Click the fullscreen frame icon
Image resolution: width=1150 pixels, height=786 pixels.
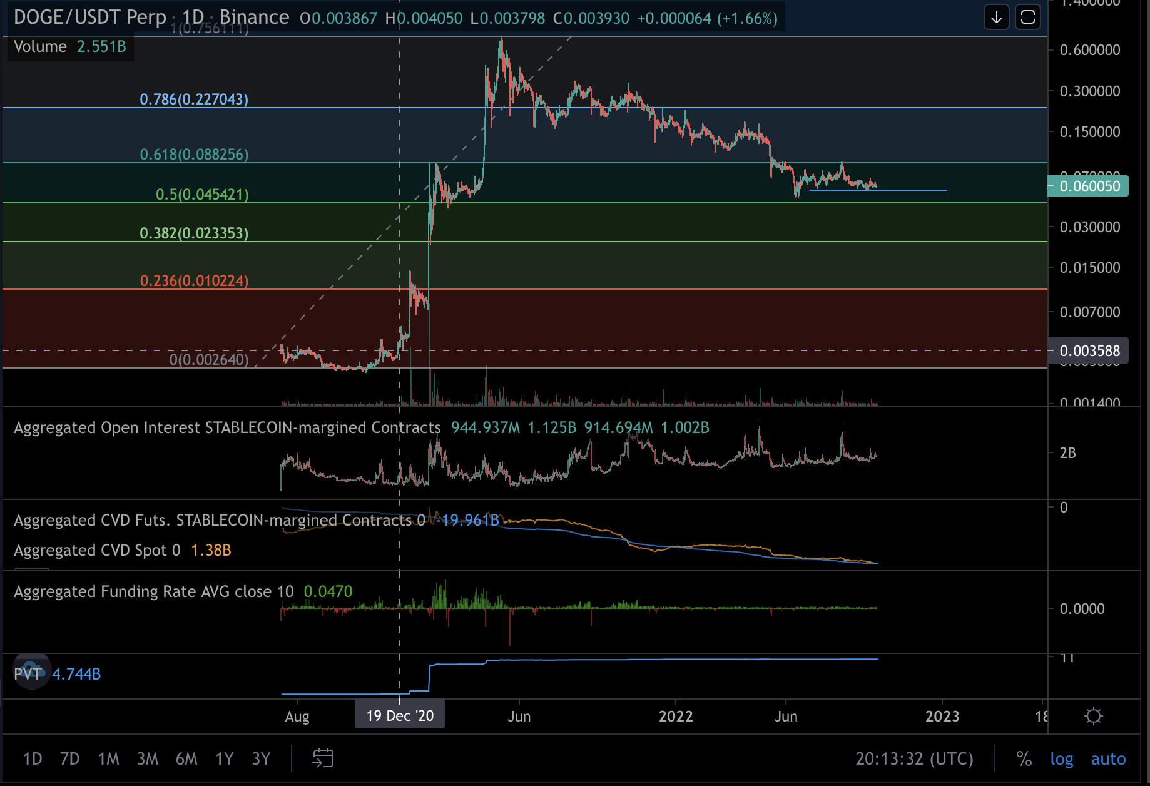1028,18
